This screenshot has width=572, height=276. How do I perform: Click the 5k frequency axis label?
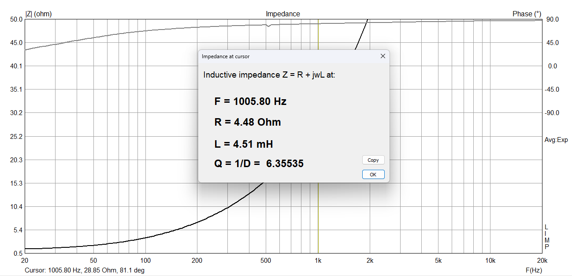(438, 261)
